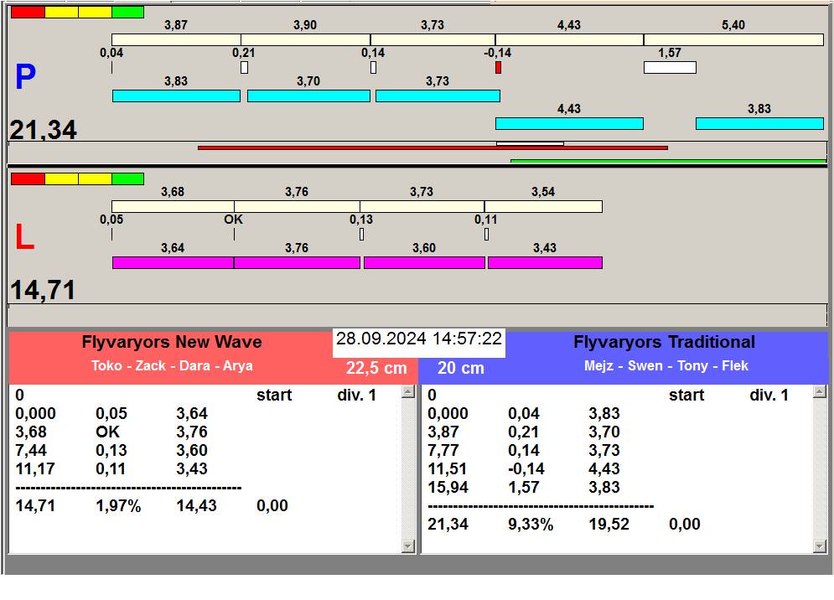Click the cream 3,90 bar in P lane
The width and height of the screenshot is (834, 600).
(306, 40)
